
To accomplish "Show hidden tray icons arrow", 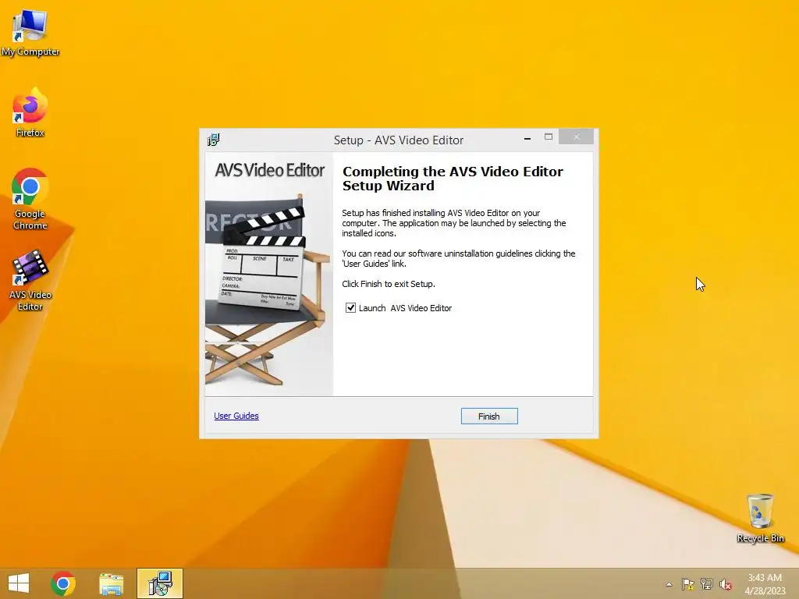I will coord(669,584).
